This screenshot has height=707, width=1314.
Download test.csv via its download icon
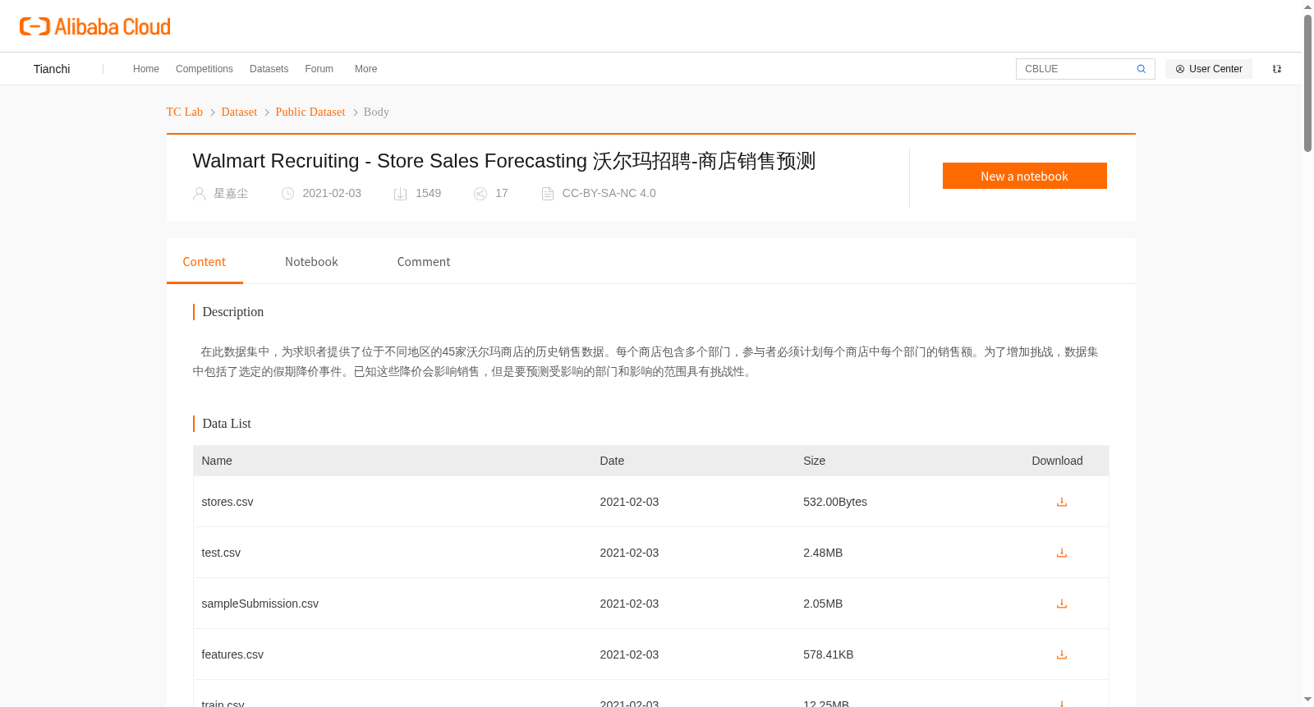coord(1062,553)
